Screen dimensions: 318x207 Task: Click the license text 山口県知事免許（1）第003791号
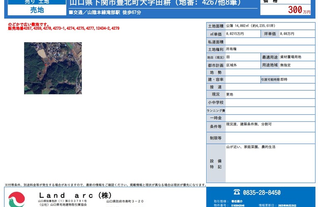(x=62, y=201)
